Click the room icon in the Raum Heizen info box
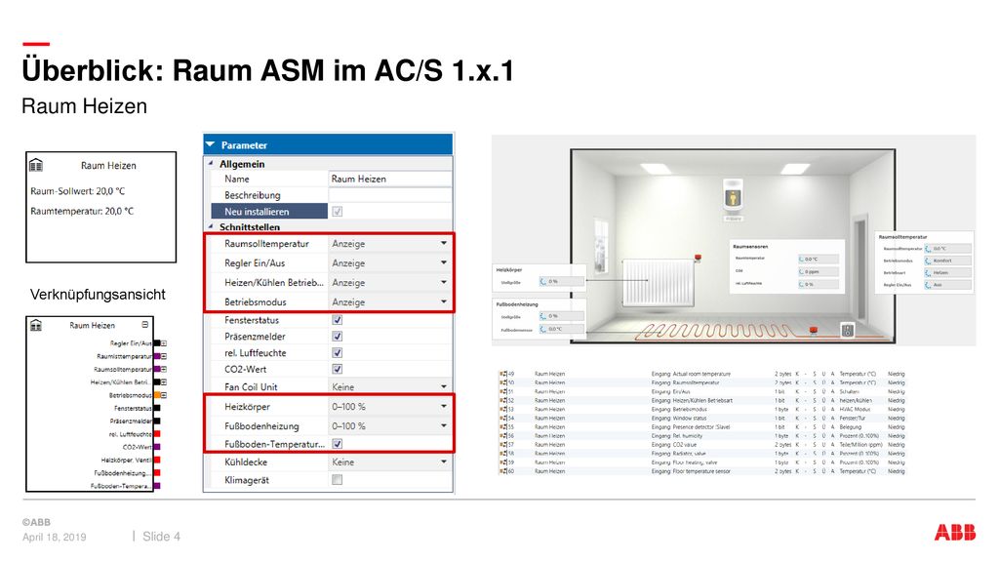The image size is (999, 562). click(x=36, y=166)
